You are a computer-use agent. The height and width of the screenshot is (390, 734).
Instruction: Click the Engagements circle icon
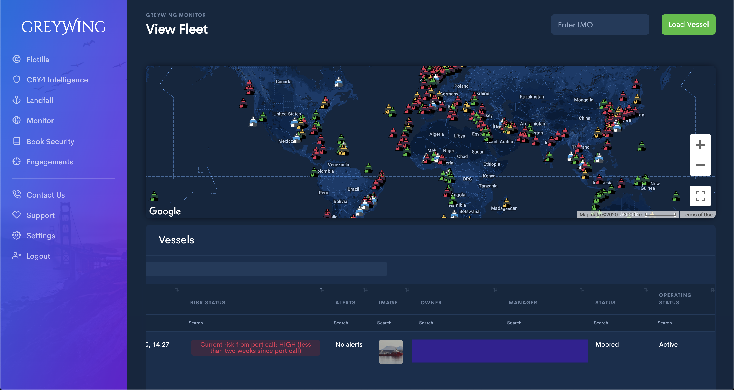tap(17, 162)
